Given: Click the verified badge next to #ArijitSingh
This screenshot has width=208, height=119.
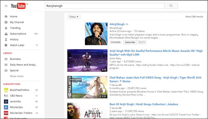Looking at the screenshot, I should 127,24.
